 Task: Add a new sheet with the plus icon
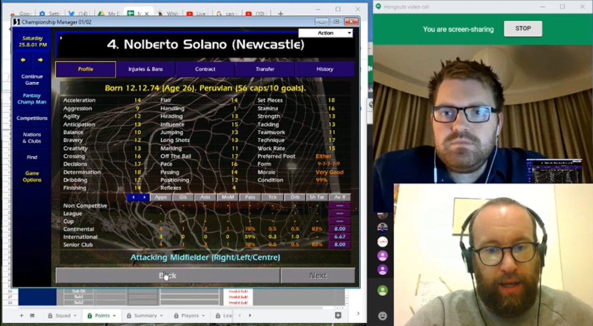(21, 315)
